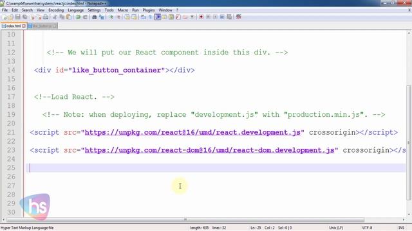
Task: Cut selection using the scissors icon
Action: click(x=55, y=17)
